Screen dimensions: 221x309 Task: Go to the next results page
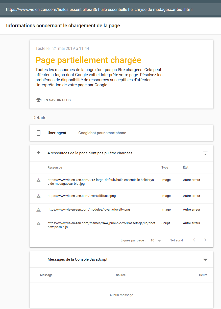(x=205, y=240)
